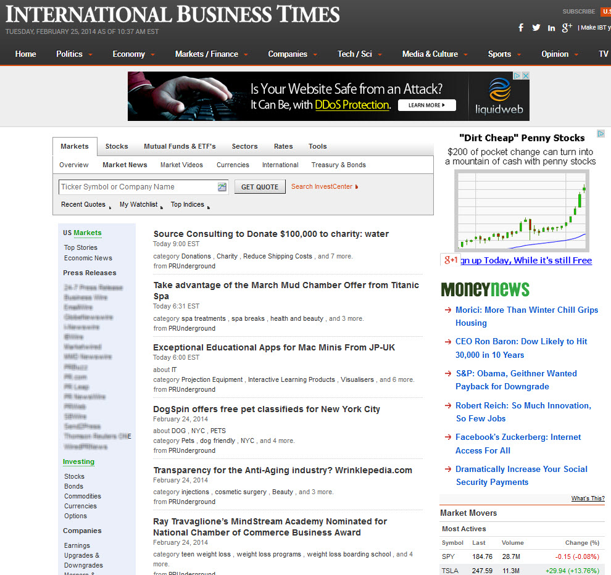Expand the Economy menu arrow
This screenshot has width=611, height=575.
[x=153, y=54]
